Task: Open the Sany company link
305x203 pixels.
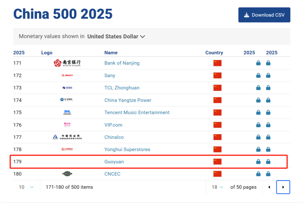Action: [110, 76]
